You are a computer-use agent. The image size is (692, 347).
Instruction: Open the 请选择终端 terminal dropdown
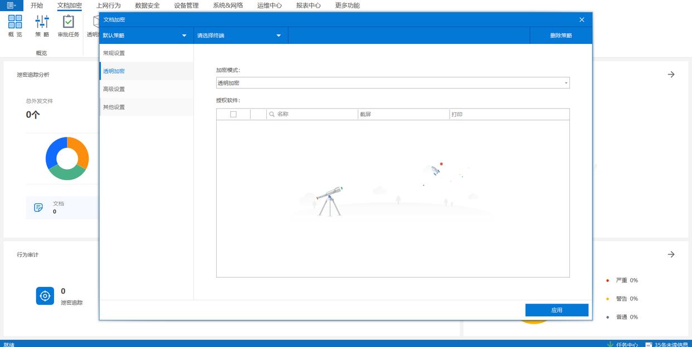coord(279,36)
